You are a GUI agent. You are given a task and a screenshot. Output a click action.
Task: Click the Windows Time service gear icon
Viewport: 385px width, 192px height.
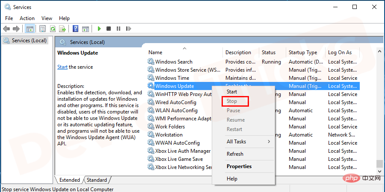pyautogui.click(x=151, y=78)
